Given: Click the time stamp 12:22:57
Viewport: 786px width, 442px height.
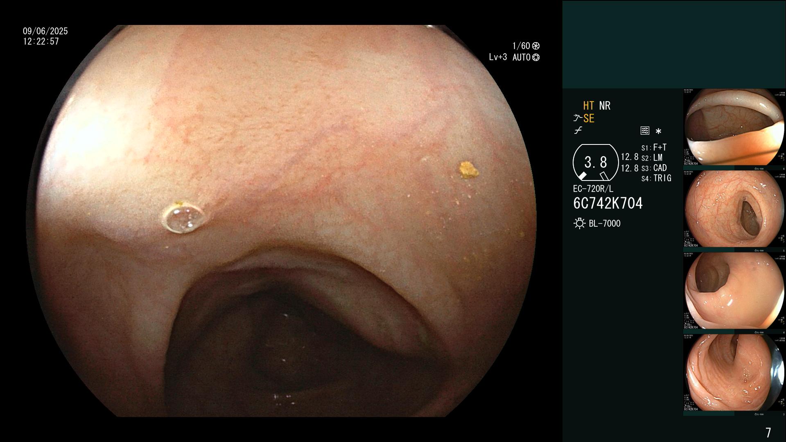Looking at the screenshot, I should coord(41,41).
